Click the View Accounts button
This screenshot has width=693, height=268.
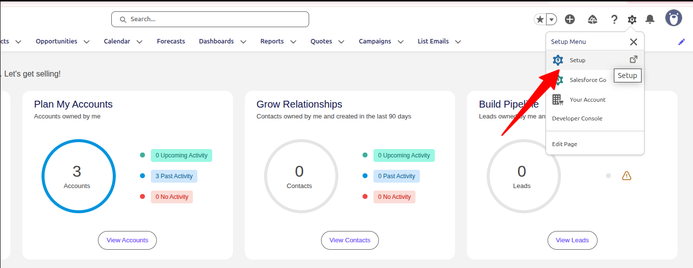coord(127,240)
